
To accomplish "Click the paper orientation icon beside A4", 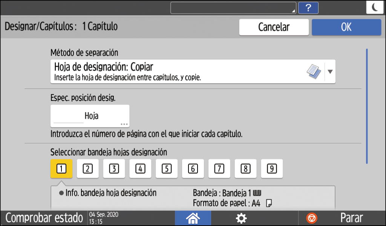I will (x=269, y=203).
